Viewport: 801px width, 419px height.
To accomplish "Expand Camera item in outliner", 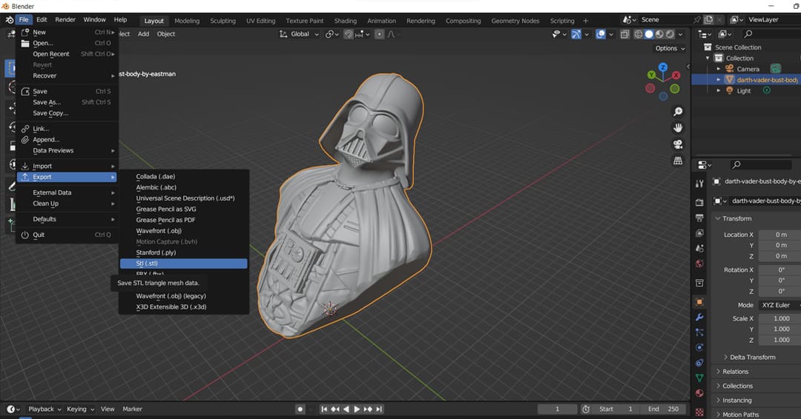I will (x=719, y=69).
